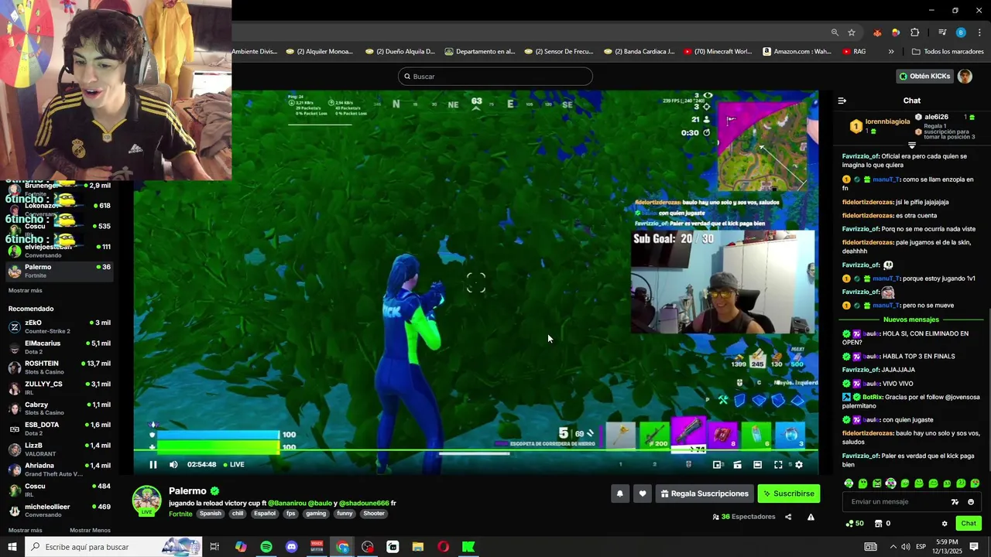Select the chill tag

pos(238,514)
